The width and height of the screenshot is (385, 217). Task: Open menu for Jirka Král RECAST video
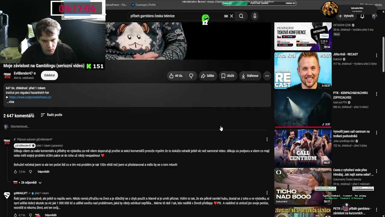pos(376,55)
